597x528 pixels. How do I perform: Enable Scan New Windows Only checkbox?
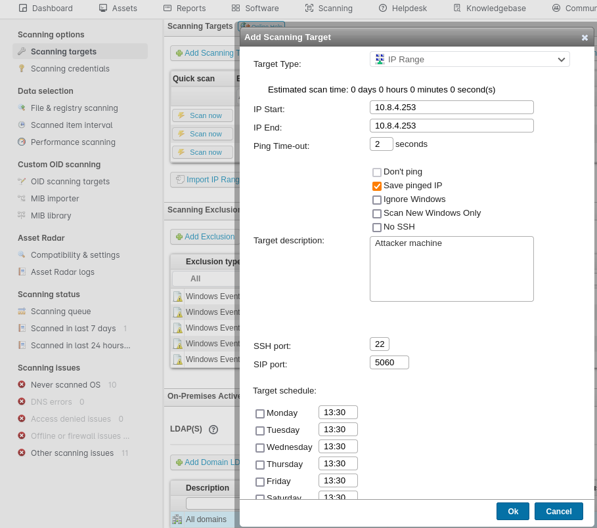376,213
